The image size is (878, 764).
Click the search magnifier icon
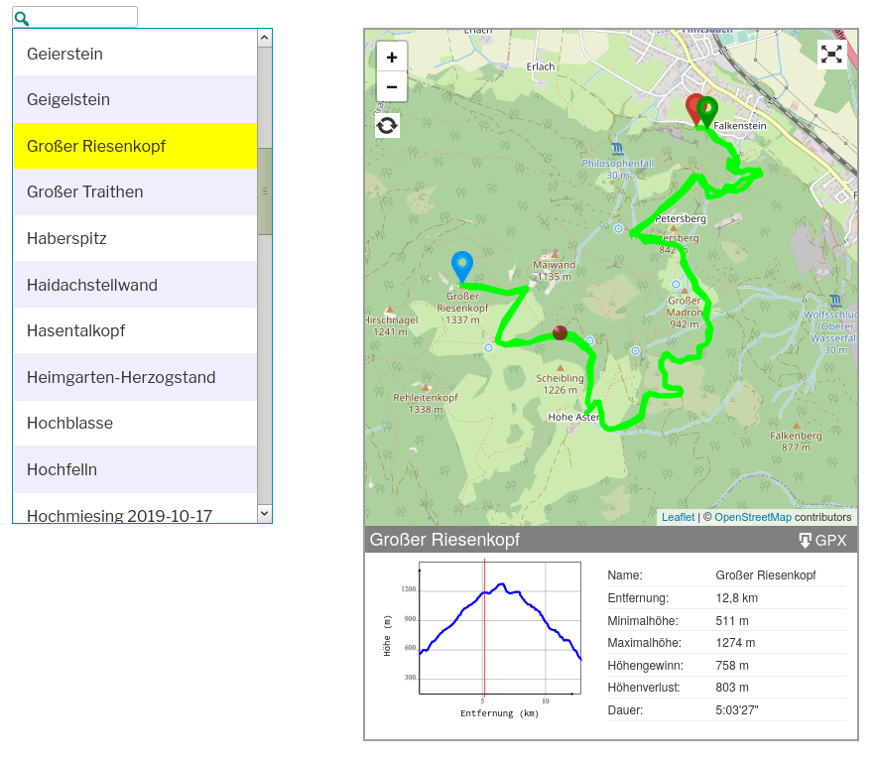coord(21,19)
